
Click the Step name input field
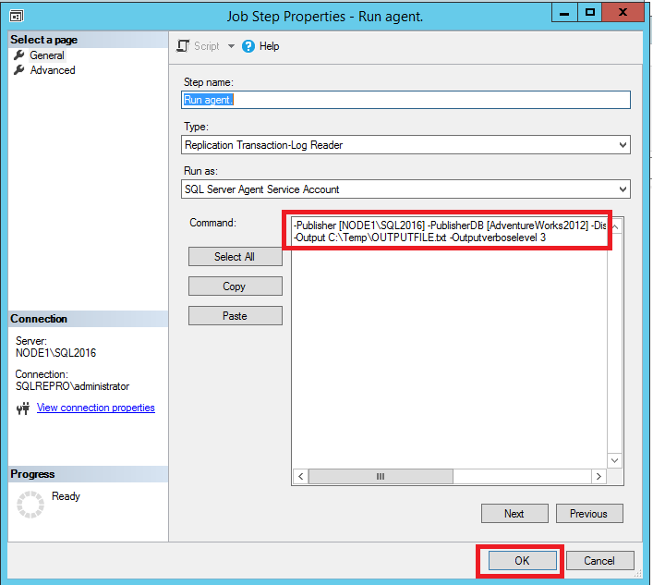(405, 100)
